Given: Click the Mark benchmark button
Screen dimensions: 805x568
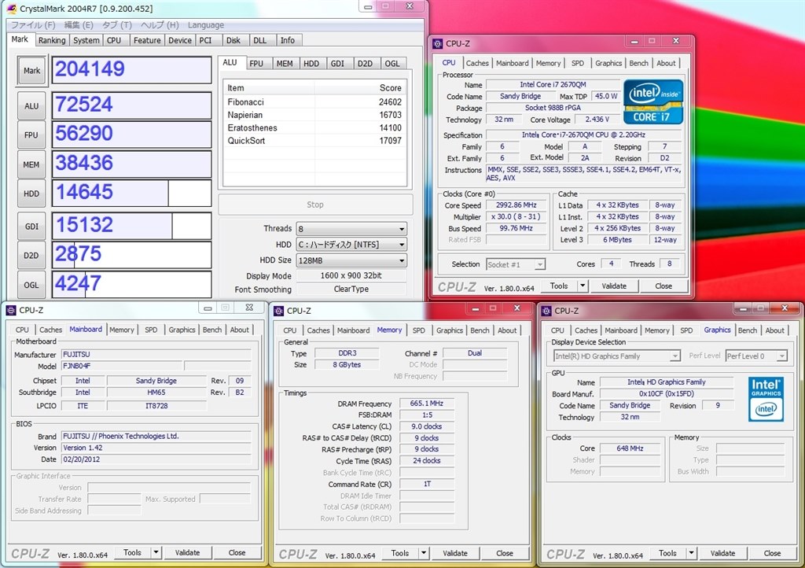Looking at the screenshot, I should click(x=31, y=70).
